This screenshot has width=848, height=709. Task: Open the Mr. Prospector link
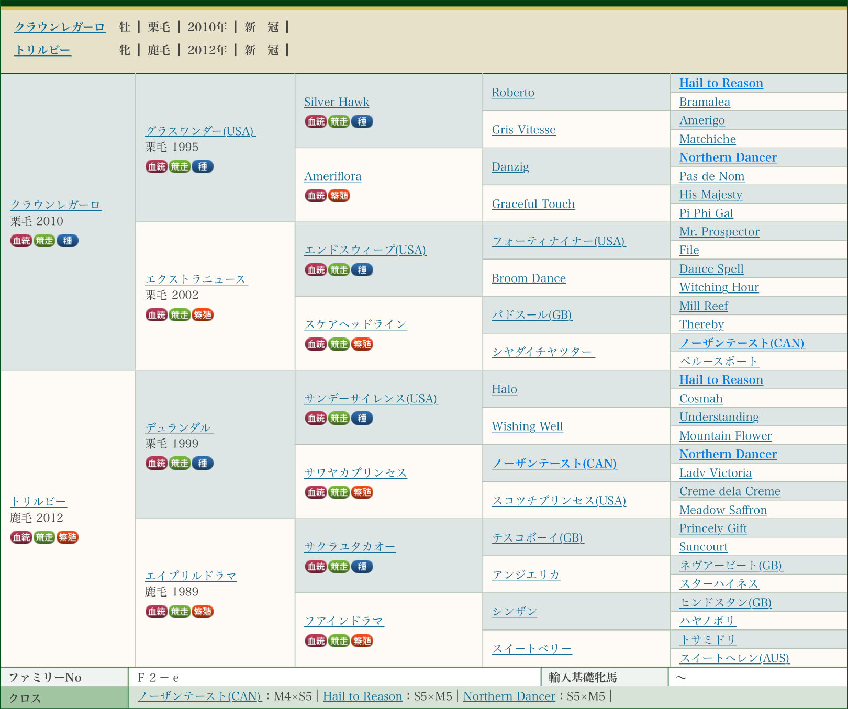(719, 232)
